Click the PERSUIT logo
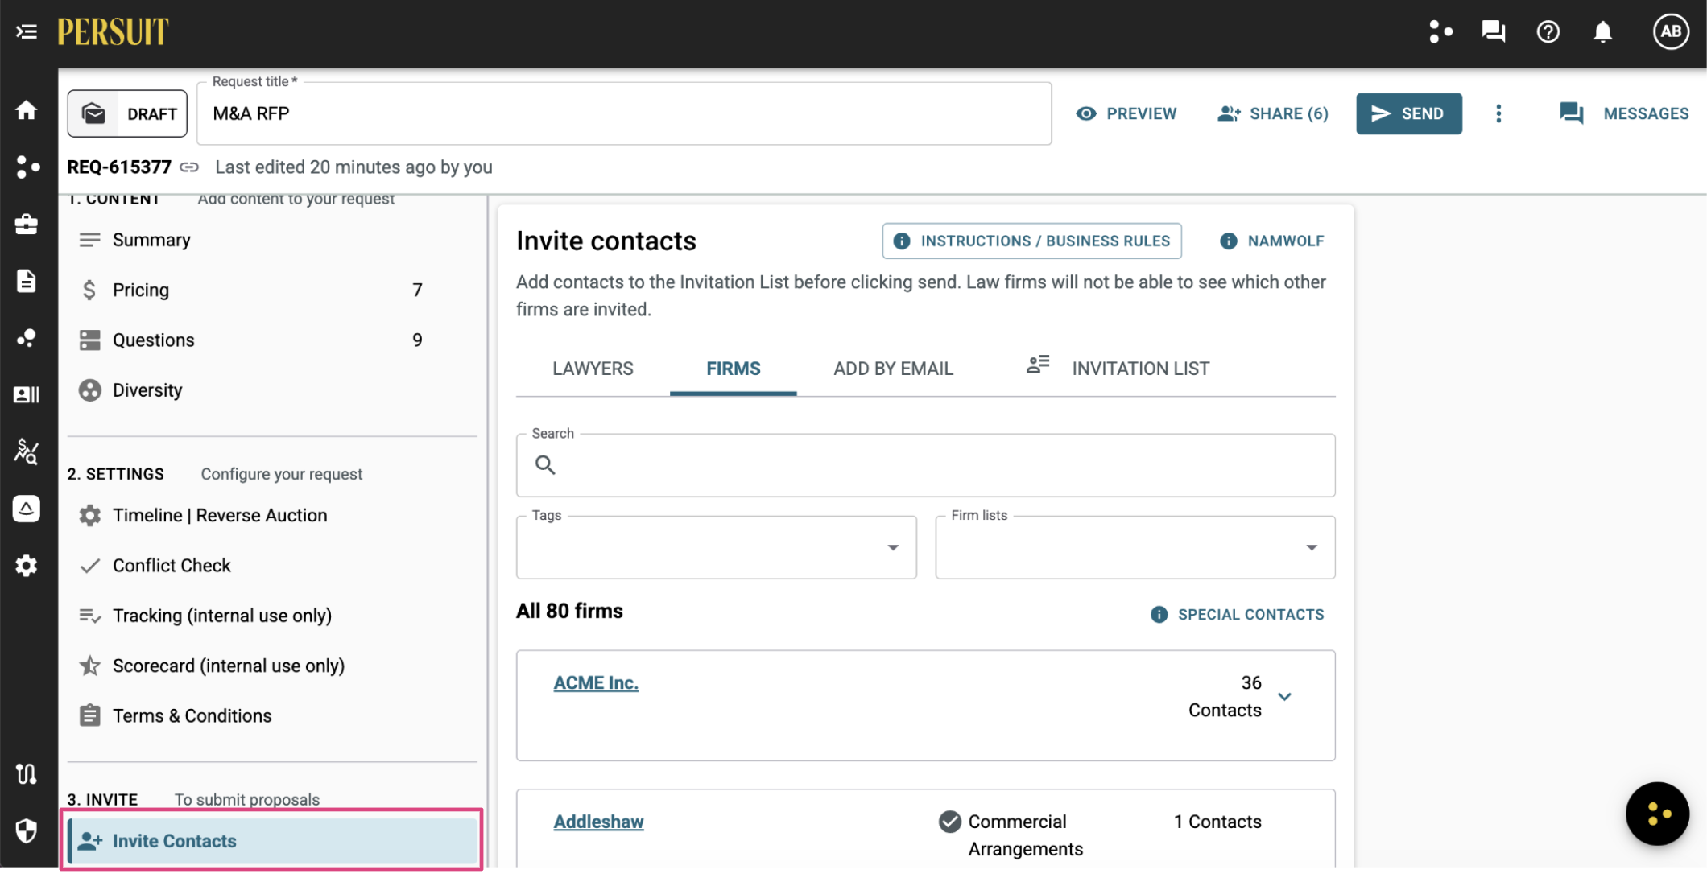 113,32
